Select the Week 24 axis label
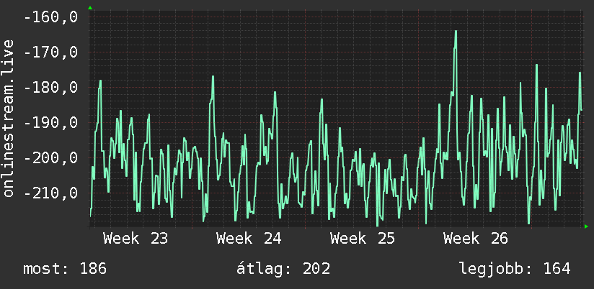This screenshot has height=289, width=594. (249, 239)
